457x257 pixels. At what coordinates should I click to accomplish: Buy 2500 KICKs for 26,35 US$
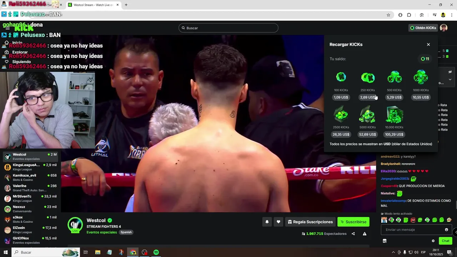point(341,135)
